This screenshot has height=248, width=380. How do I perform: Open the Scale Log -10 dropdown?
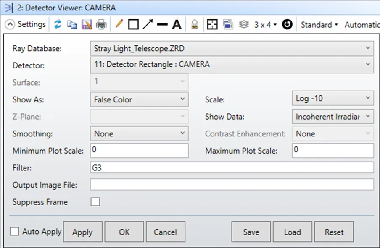(332, 99)
